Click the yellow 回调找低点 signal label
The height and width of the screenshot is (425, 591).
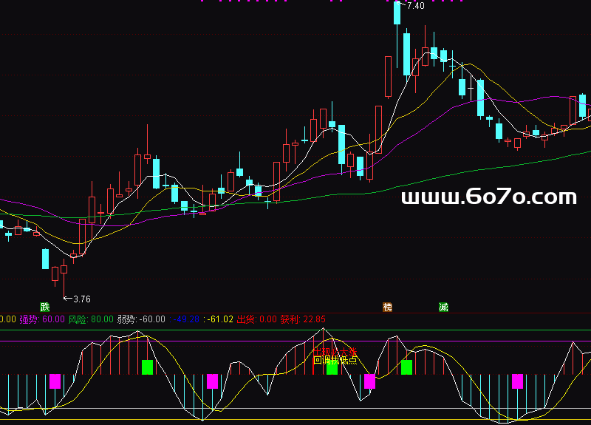[335, 360]
